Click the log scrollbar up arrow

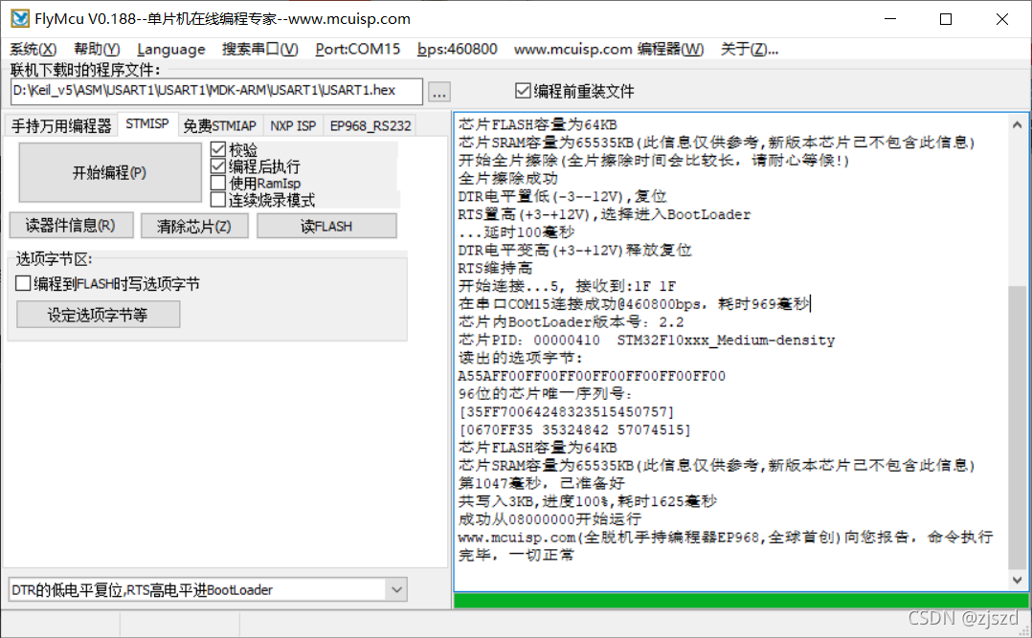tap(1017, 125)
